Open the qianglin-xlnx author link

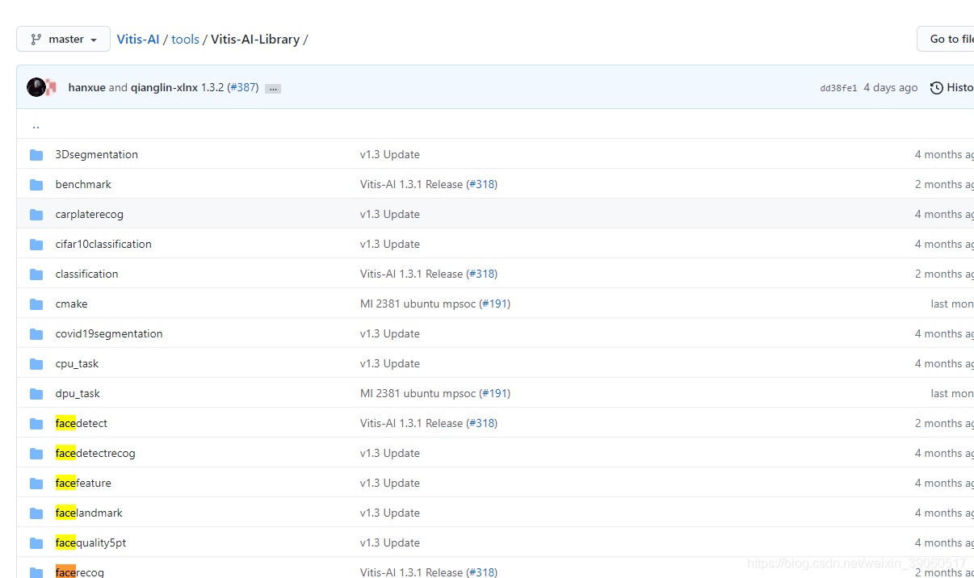pyautogui.click(x=164, y=87)
